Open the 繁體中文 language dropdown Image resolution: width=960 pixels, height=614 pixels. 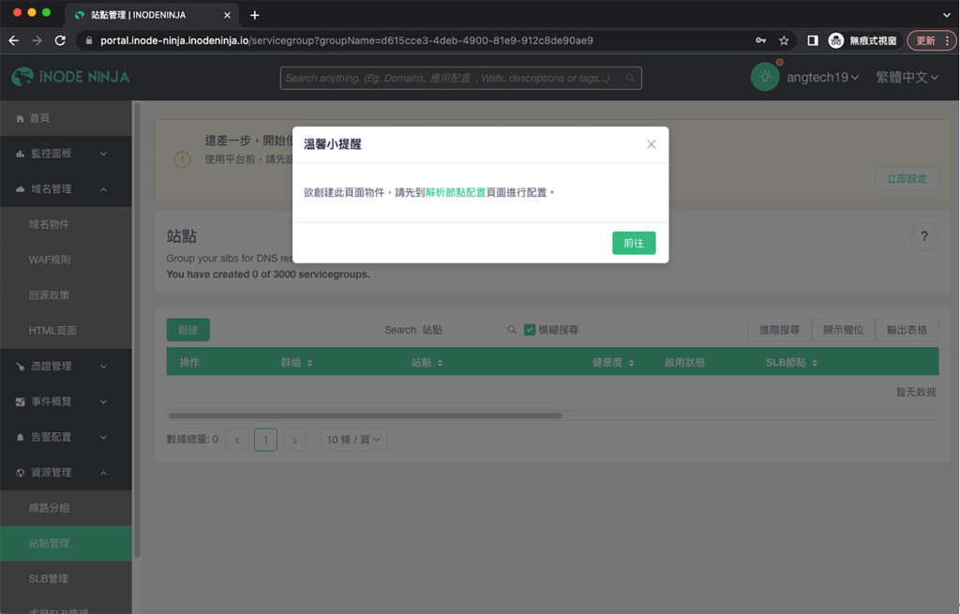pos(907,77)
